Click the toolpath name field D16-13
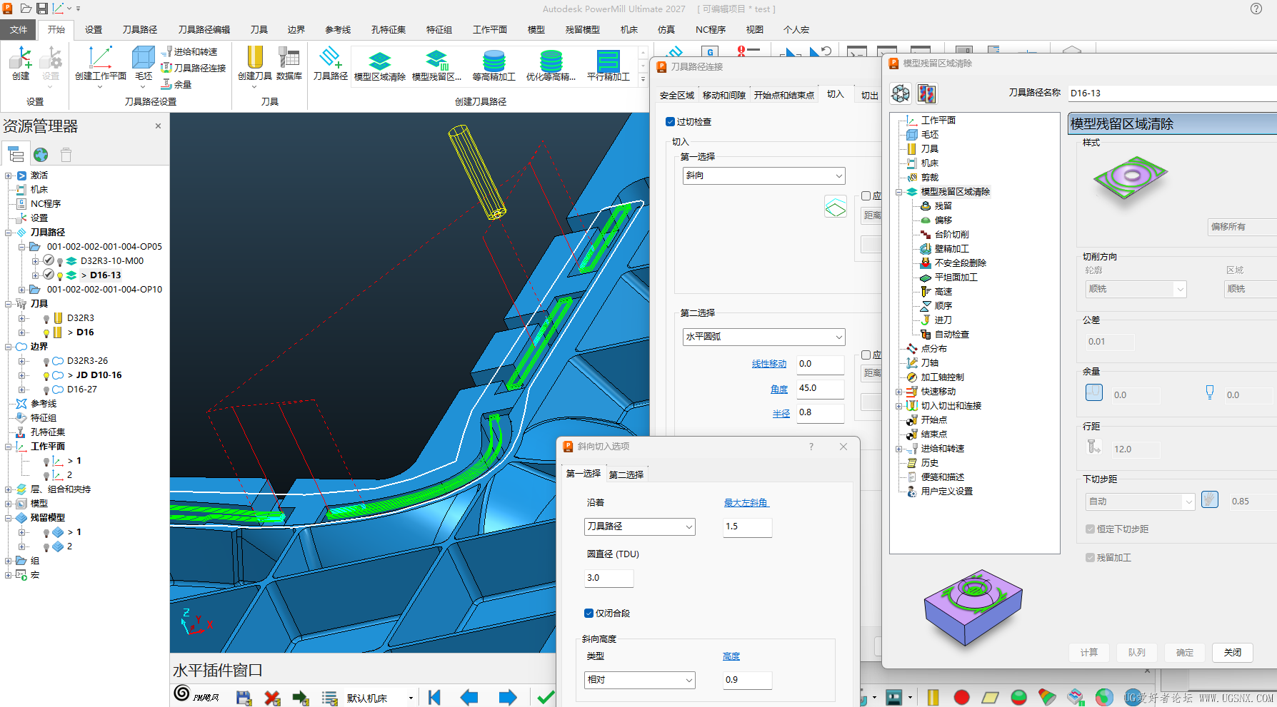Screen dimensions: 1277x707 click(x=1172, y=93)
